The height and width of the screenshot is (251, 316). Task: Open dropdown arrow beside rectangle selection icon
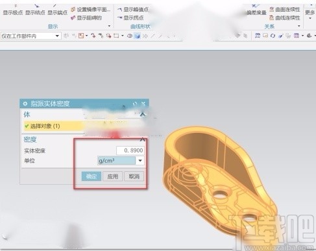pyautogui.click(x=122, y=36)
